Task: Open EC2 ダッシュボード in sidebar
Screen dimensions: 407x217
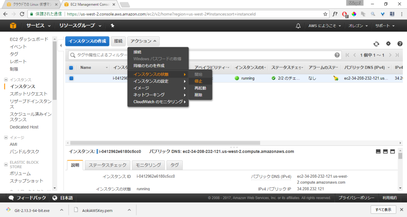Action: pyautogui.click(x=29, y=39)
